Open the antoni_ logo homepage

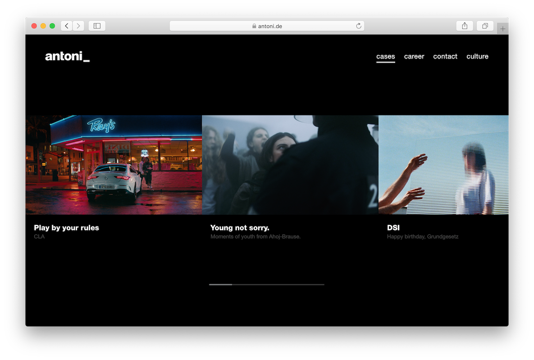pos(68,56)
